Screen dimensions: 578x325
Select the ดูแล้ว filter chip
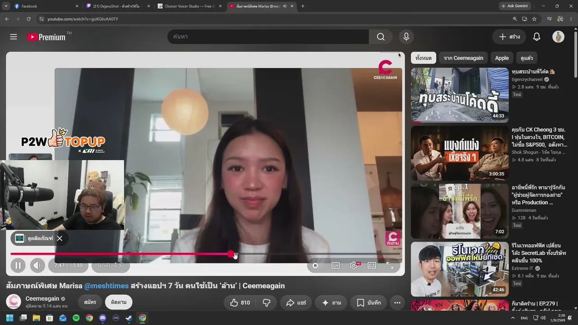[527, 58]
